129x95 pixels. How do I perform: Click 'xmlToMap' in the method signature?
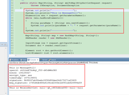pos(70,3)
